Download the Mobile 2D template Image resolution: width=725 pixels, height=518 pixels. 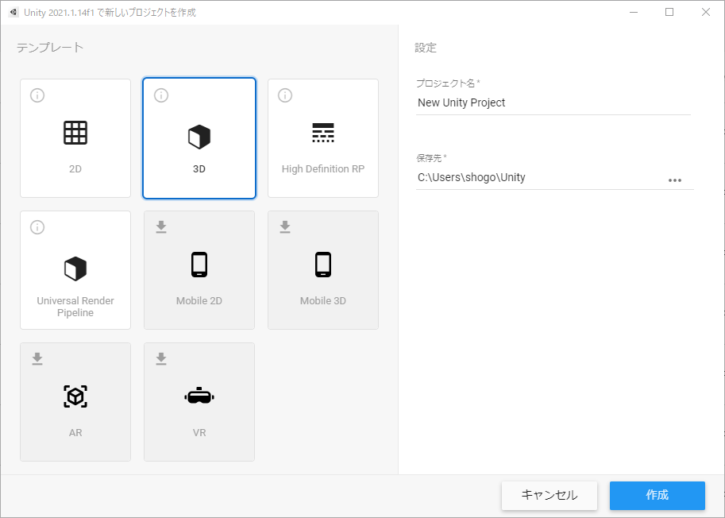pos(161,227)
